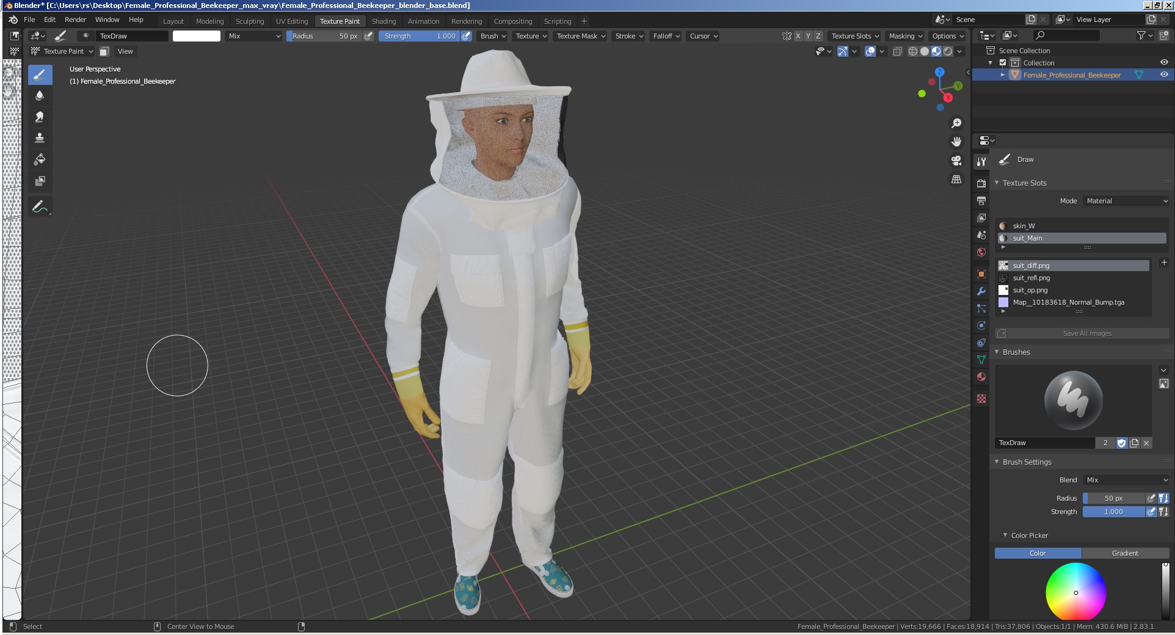Open the Texture Paint mode dropdown
This screenshot has height=635, width=1175.
[62, 51]
